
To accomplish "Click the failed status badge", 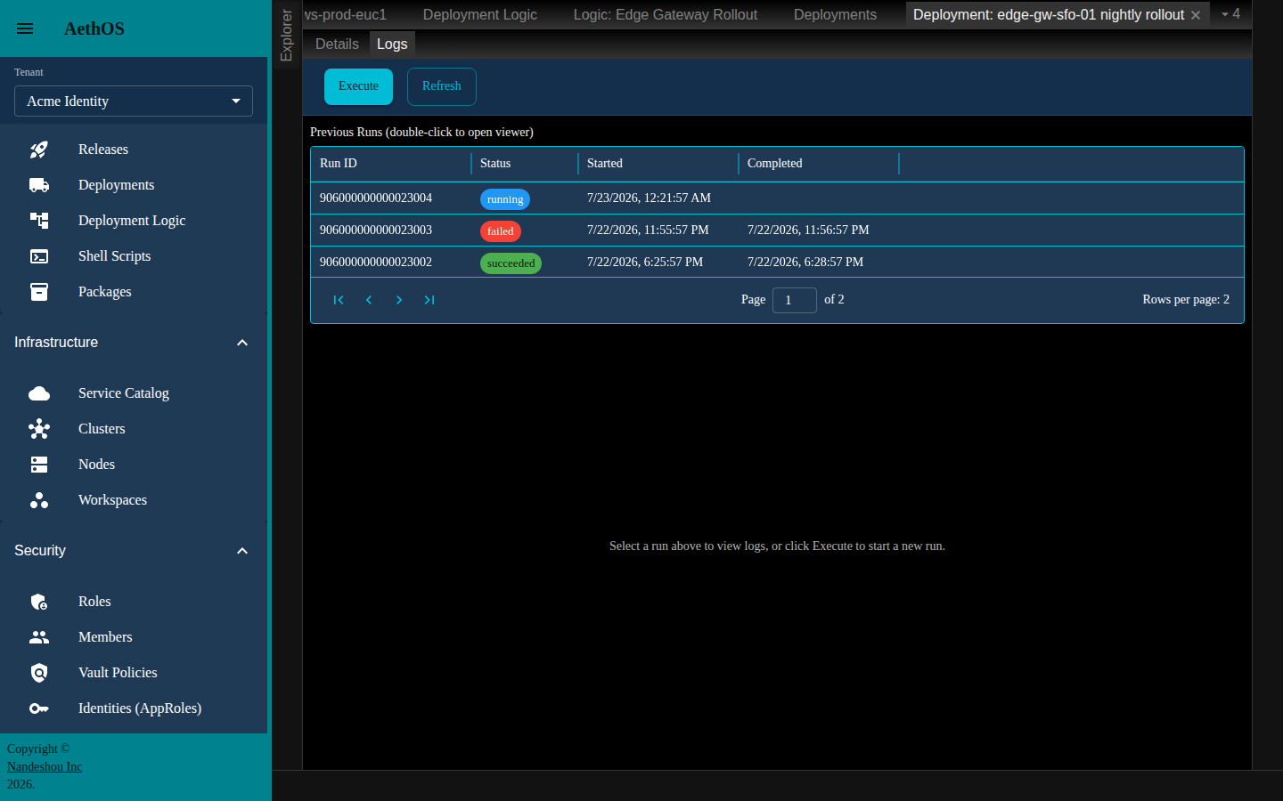I will [501, 231].
